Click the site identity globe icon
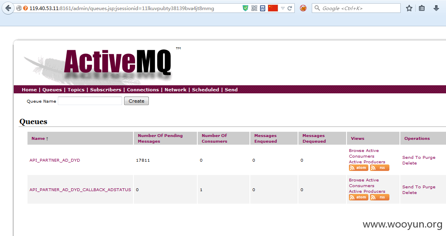The image size is (446, 236). [19, 8]
